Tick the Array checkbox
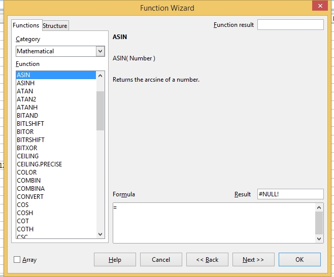The height and width of the screenshot is (277, 334). tap(17, 260)
